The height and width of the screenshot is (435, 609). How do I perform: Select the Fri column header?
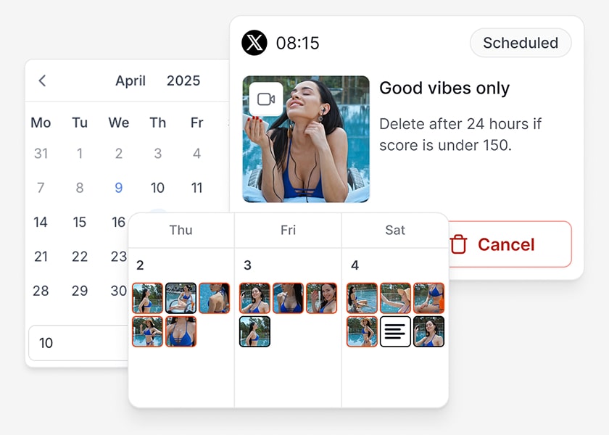tap(288, 230)
